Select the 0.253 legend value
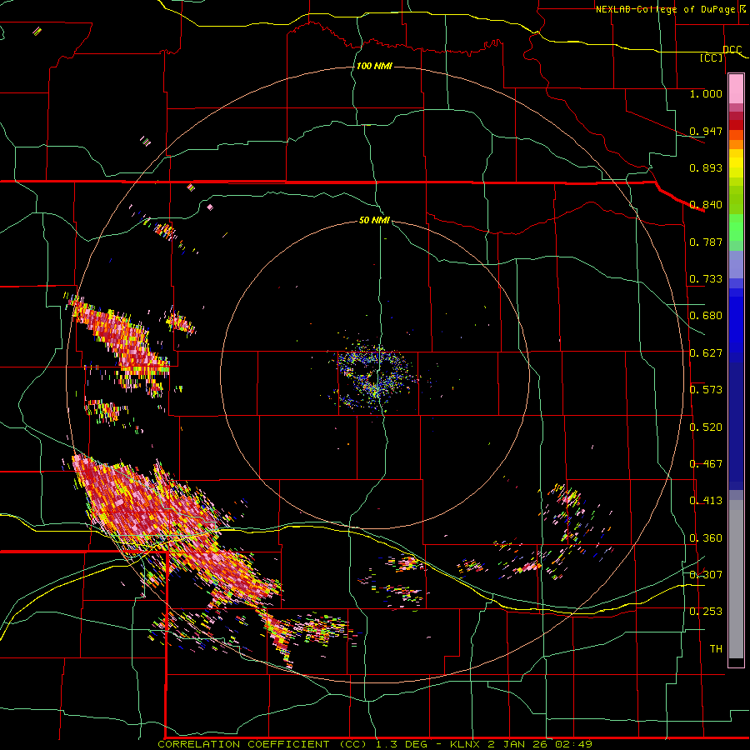This screenshot has width=750, height=750. pyautogui.click(x=706, y=612)
